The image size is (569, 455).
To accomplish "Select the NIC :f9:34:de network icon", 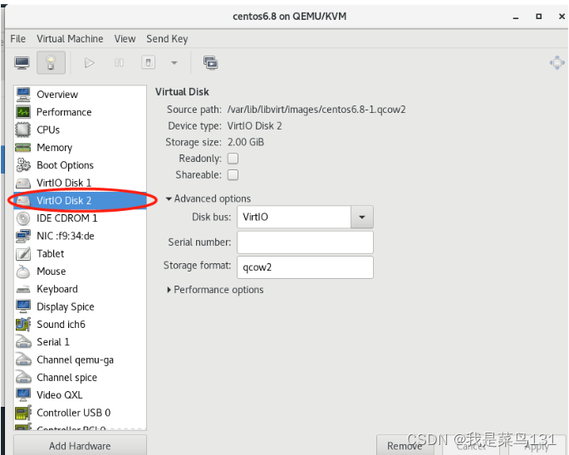I will click(23, 236).
